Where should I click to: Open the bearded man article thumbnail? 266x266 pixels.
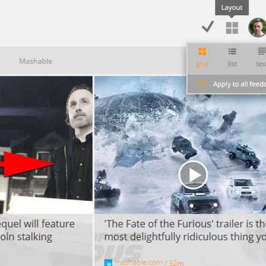[46, 145]
